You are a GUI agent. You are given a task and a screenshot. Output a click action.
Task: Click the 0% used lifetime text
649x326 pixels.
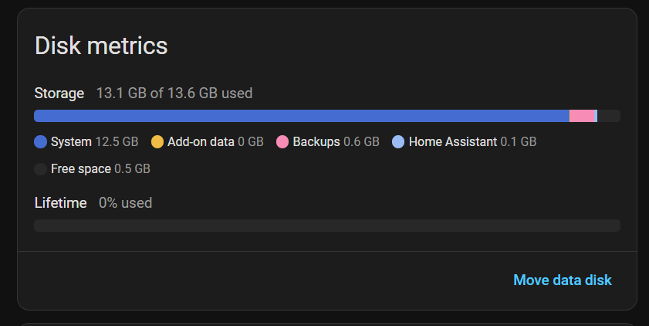tap(125, 203)
